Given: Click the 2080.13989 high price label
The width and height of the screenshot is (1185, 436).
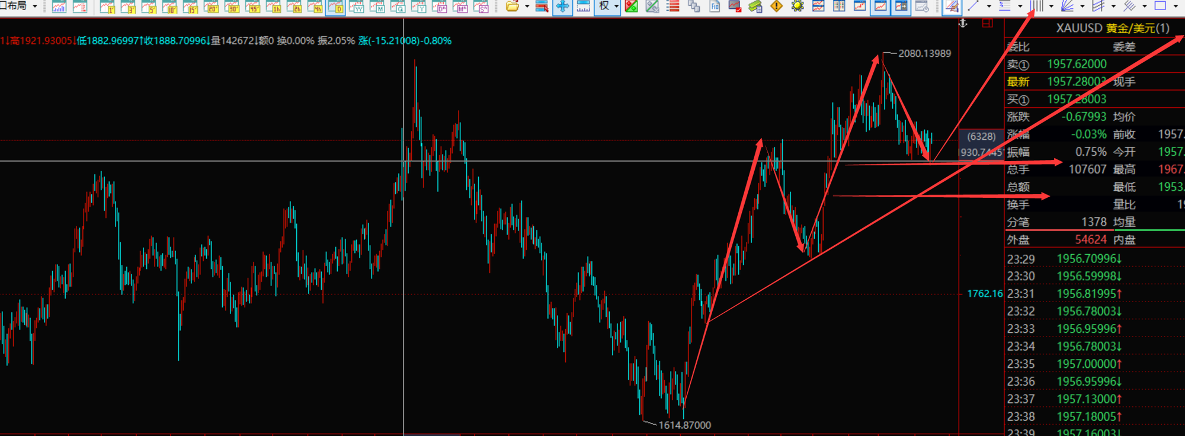Looking at the screenshot, I should point(924,53).
